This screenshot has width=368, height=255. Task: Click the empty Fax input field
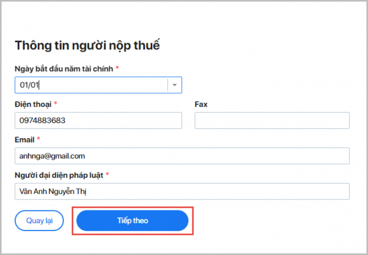[272, 120]
